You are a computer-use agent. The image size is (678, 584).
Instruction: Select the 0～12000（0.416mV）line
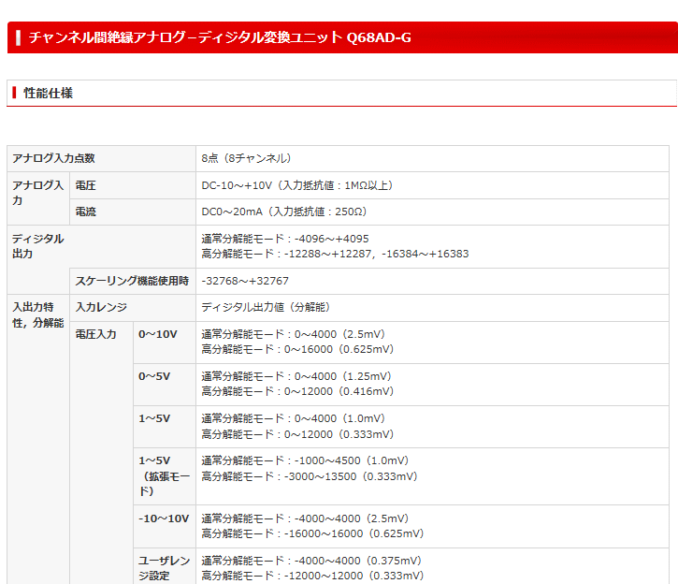click(x=297, y=391)
